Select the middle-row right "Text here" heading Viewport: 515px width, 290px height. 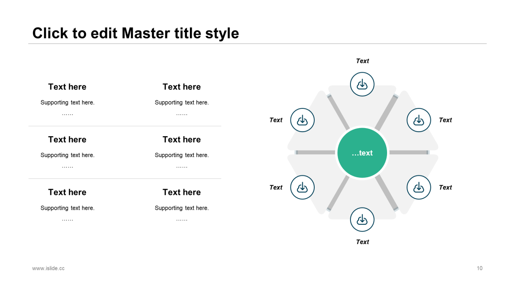tap(181, 139)
